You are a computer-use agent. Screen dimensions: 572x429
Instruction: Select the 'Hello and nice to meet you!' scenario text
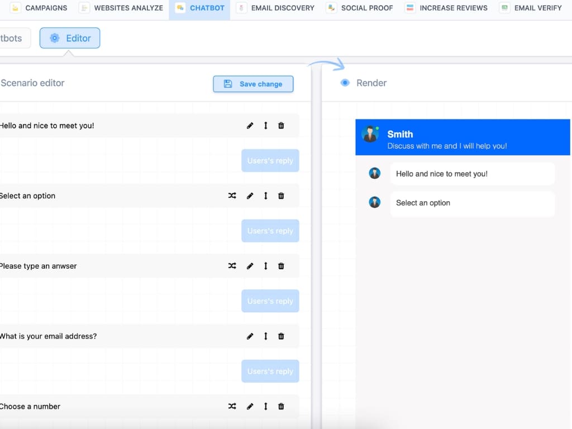tap(47, 126)
